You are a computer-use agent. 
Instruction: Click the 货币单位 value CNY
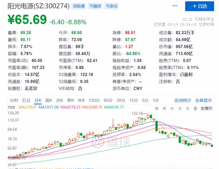(138, 89)
